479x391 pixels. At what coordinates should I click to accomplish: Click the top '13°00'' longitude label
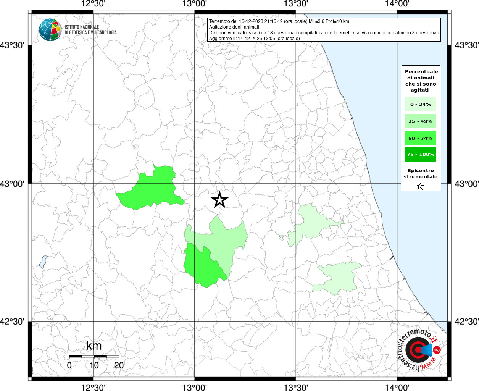click(x=195, y=4)
